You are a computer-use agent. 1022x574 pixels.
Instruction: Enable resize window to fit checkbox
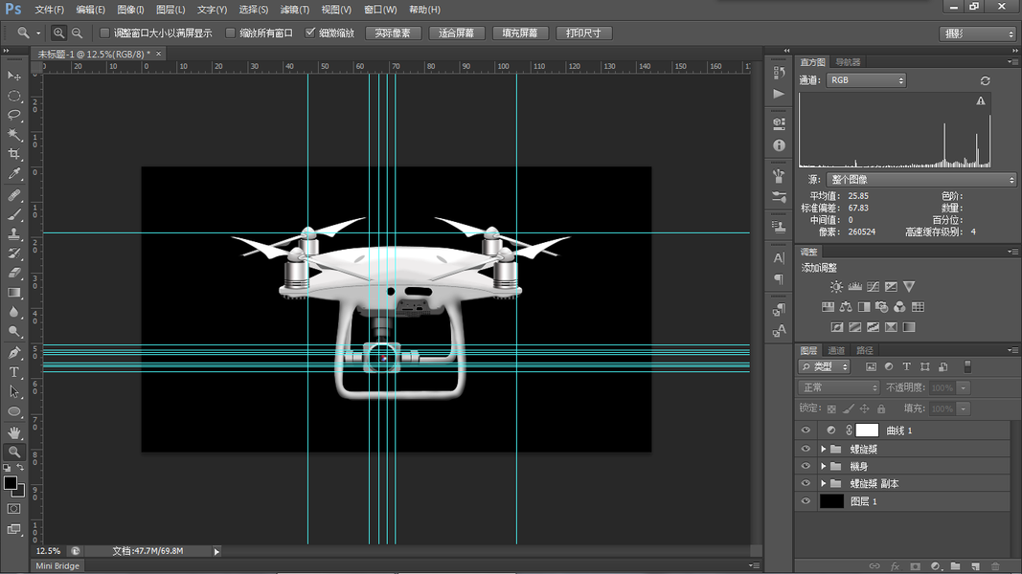pyautogui.click(x=104, y=33)
